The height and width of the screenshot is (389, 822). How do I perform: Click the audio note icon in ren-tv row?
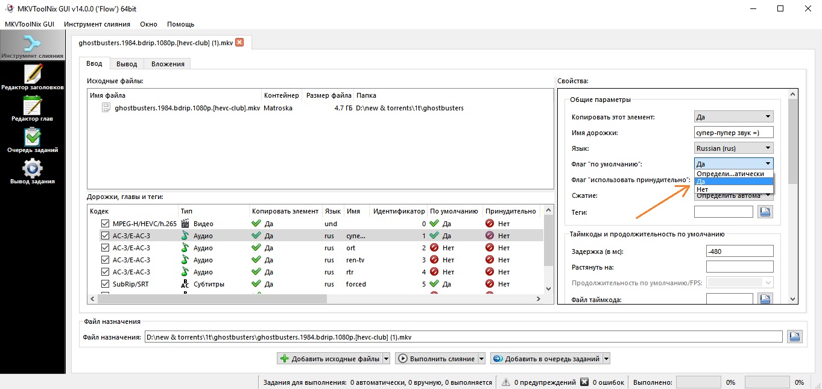[185, 260]
